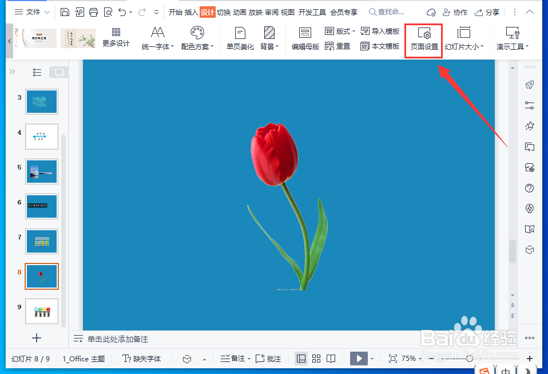Screen dimensions: 548x374
Task: Open the 开始 tab
Action: pos(176,12)
